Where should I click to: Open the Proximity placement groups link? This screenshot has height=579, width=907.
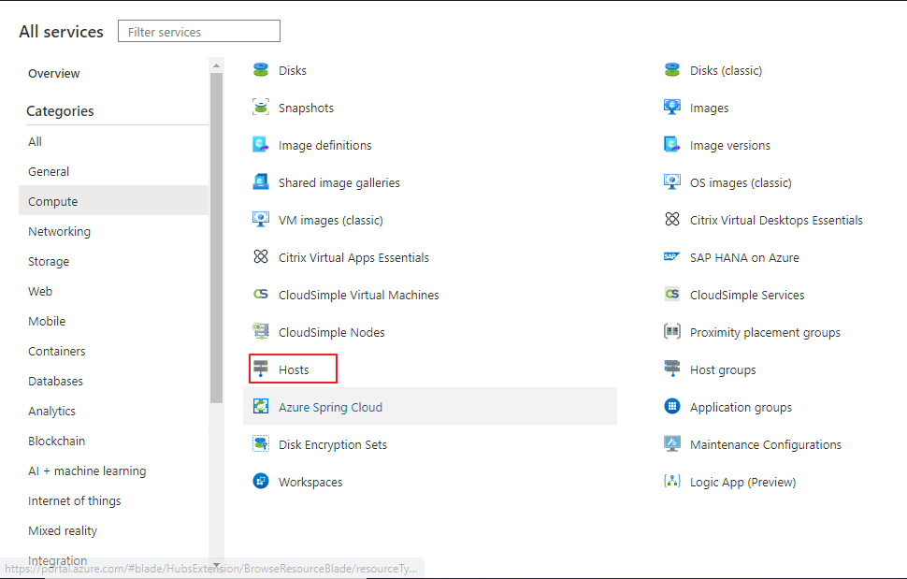[765, 333]
